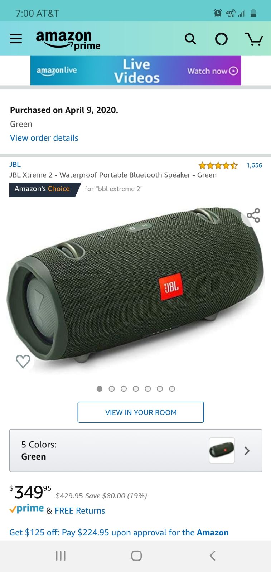The height and width of the screenshot is (572, 271).
Task: Tap the Amazon Prime logo
Action: click(x=68, y=40)
